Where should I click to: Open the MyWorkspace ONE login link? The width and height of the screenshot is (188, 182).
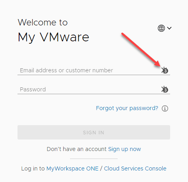[x=72, y=168]
